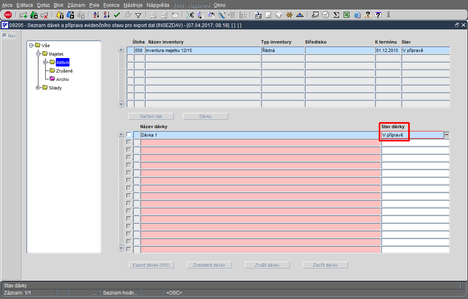The height and width of the screenshot is (299, 468).
Task: Click the ship's wheel navigation icon
Action: (x=289, y=15)
